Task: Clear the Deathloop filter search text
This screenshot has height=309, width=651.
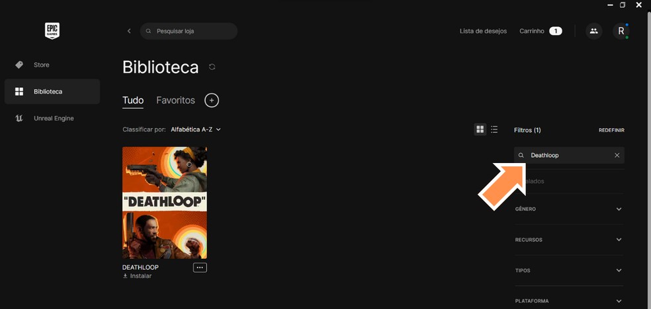Action: (x=617, y=155)
